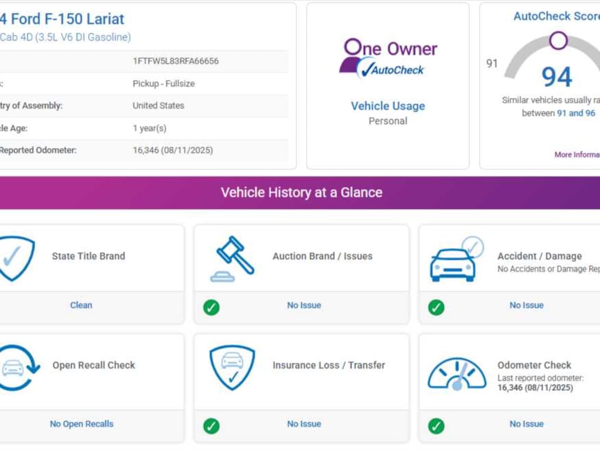Viewport: 600px width, 450px height.
Task: Click green checkmark under Accident / Damage
Action: 436,307
